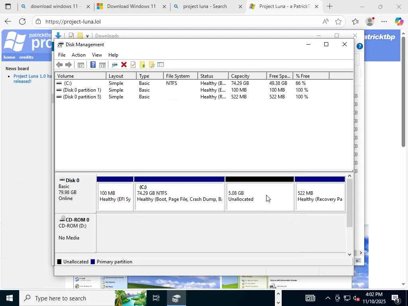Toggle the console tree toolbar icon
Screen dimensions: 408x306
[80, 65]
